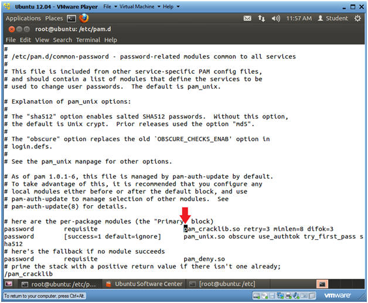Screen dimensions: 368x303
Task: Open the Student user menu
Action: point(333,18)
